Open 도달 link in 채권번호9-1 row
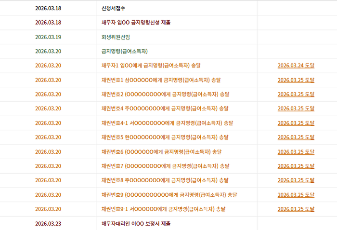The image size is (337, 230). coord(296,209)
